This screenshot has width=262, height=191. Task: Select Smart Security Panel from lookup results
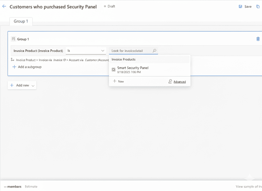pos(133,68)
